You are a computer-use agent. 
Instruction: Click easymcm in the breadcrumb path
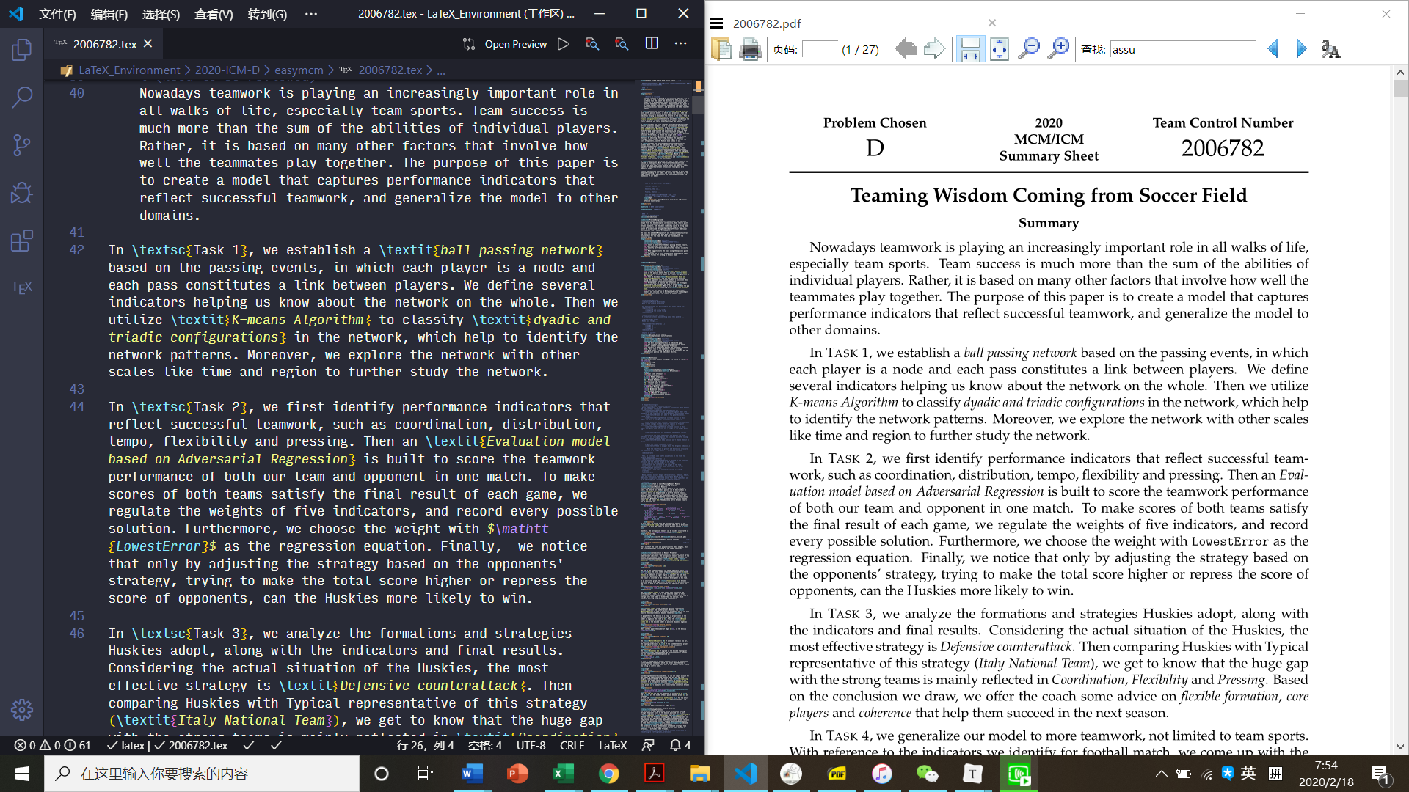[299, 70]
